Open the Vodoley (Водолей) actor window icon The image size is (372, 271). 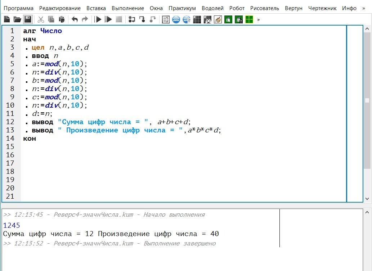(x=176, y=19)
